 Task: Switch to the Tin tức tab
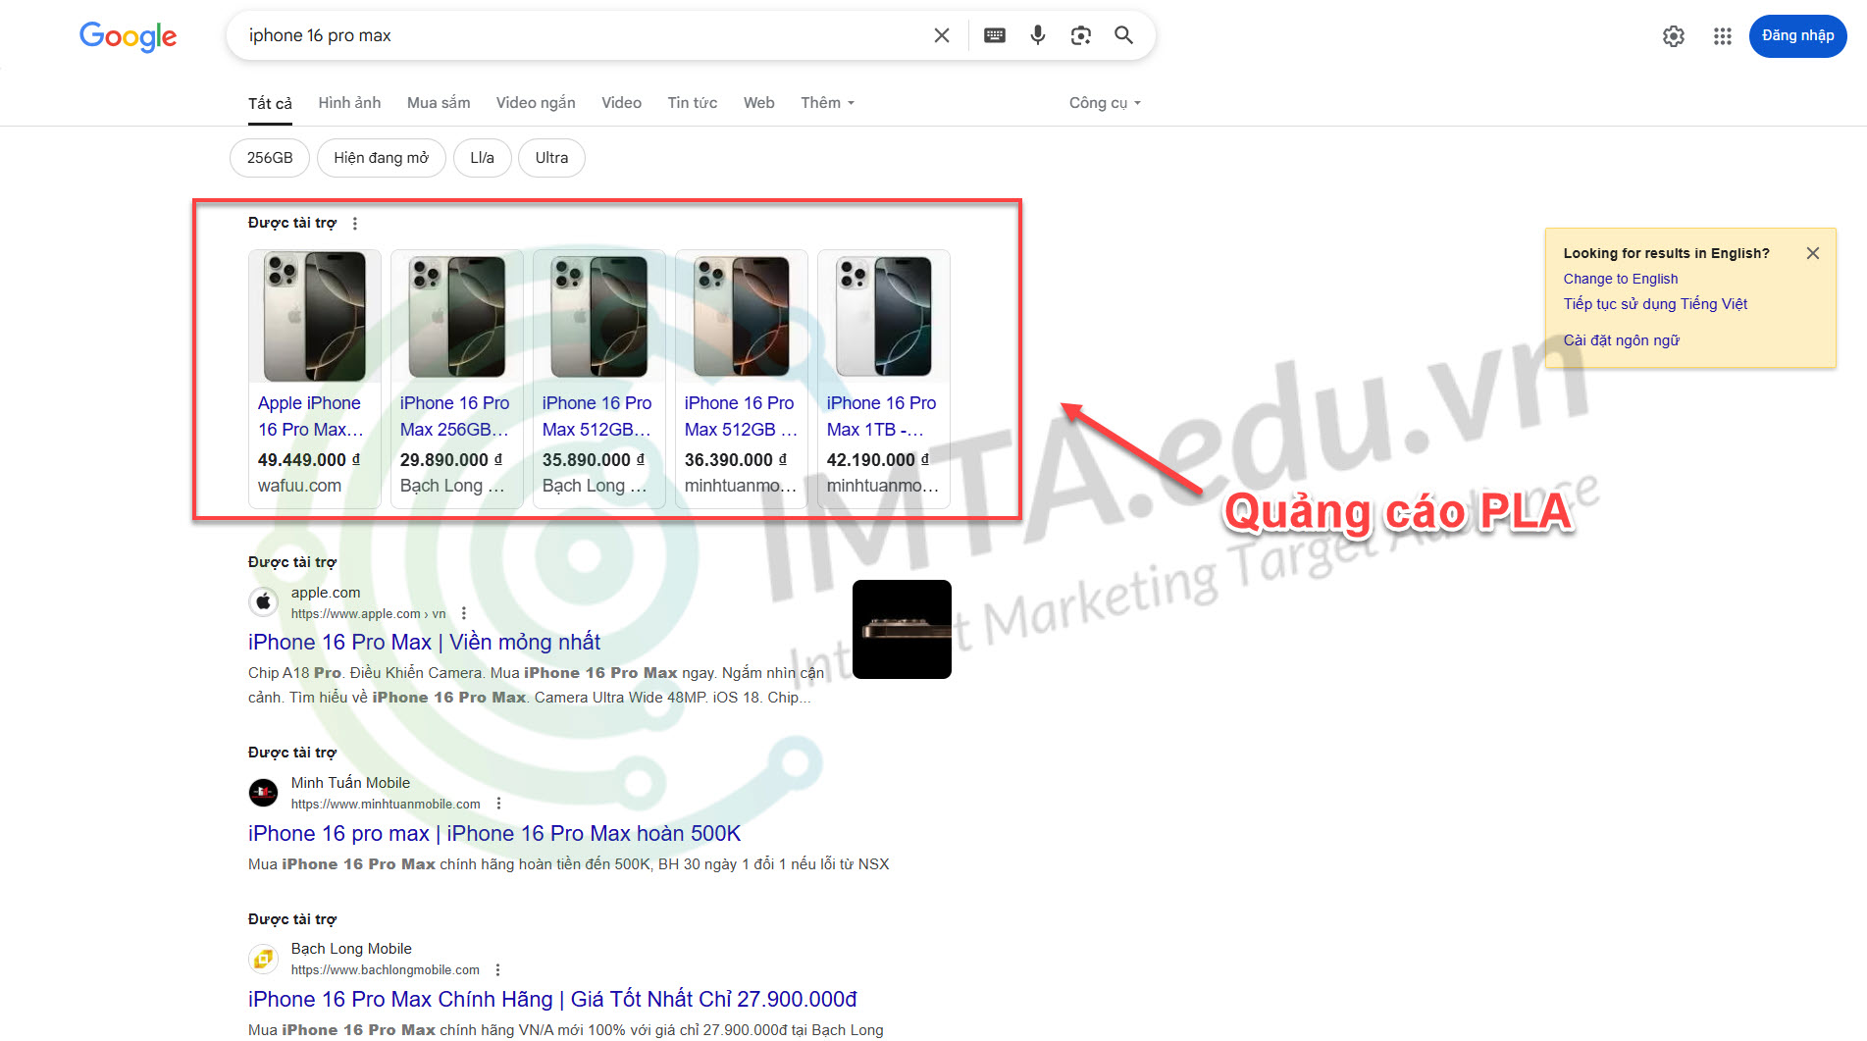(693, 103)
